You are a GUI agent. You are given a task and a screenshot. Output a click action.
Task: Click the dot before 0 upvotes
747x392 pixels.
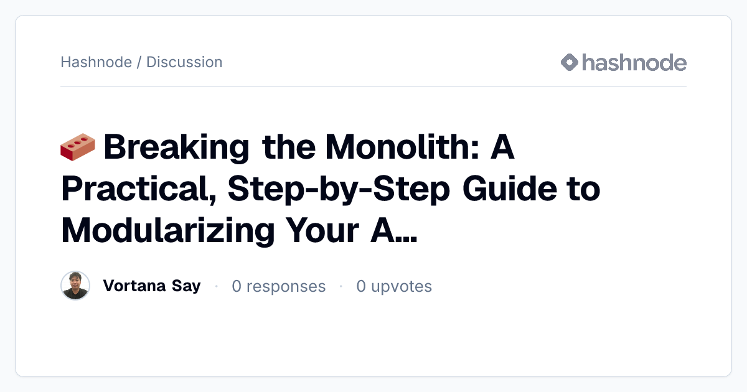pos(341,286)
